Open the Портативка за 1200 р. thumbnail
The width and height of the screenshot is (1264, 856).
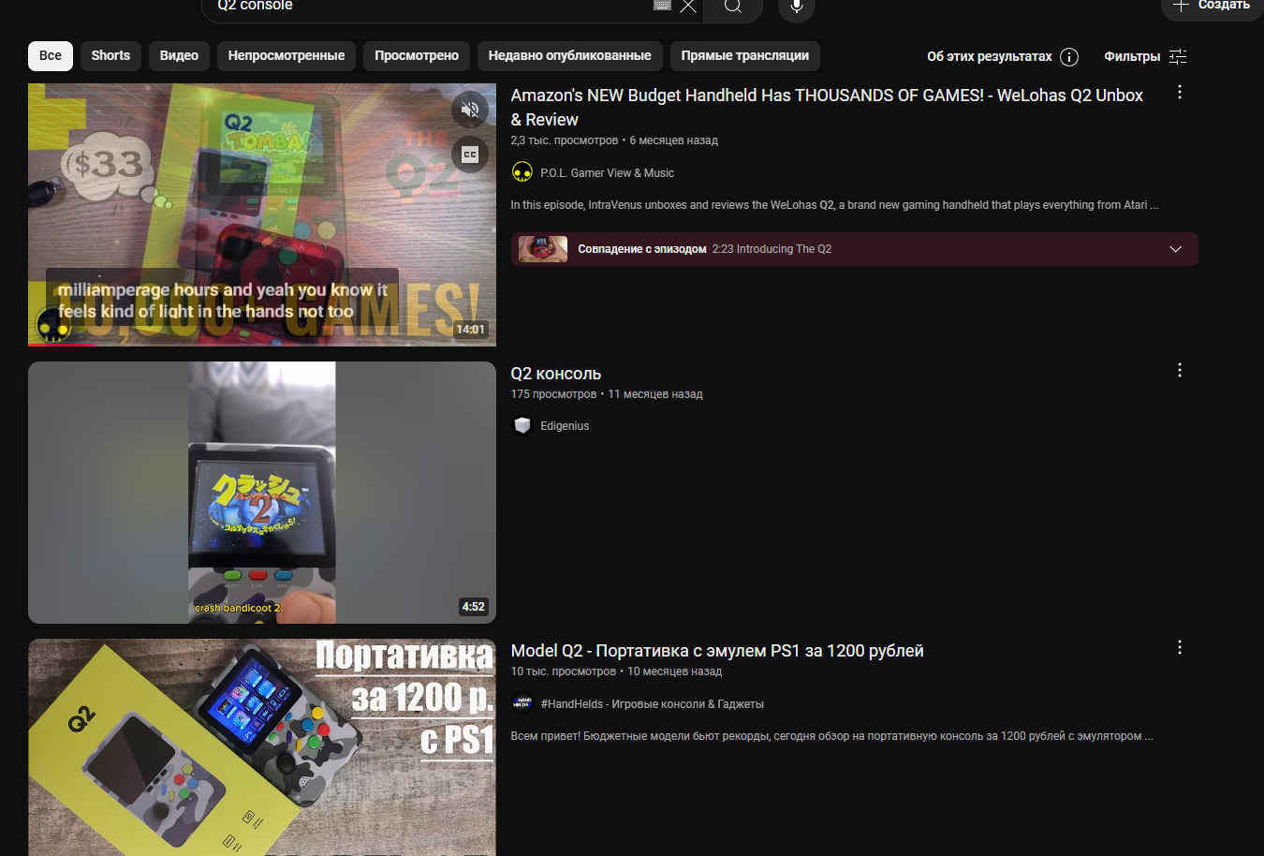pos(262,747)
